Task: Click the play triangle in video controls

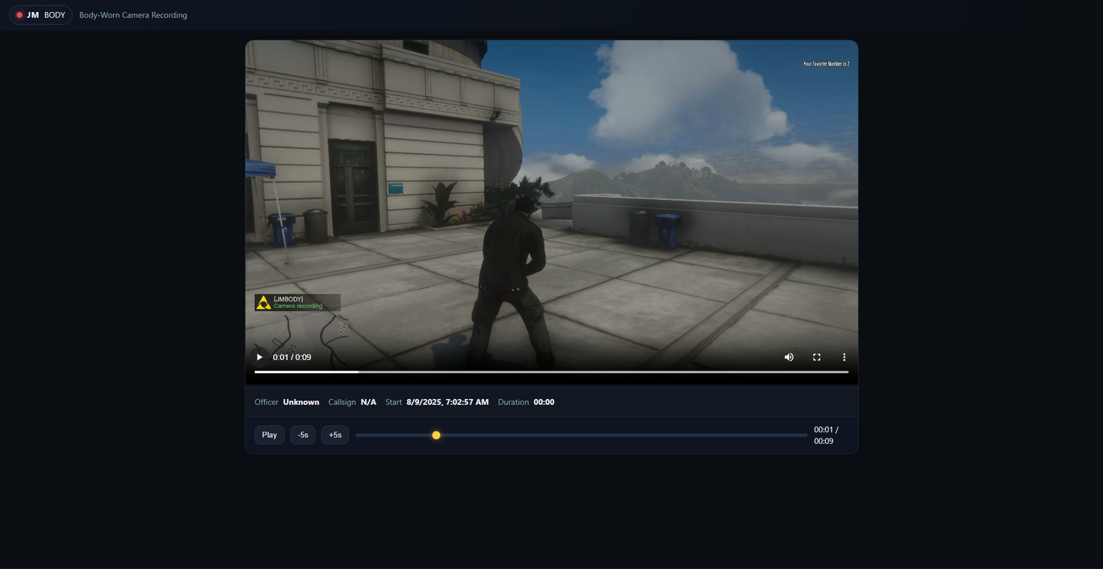Action: point(260,357)
